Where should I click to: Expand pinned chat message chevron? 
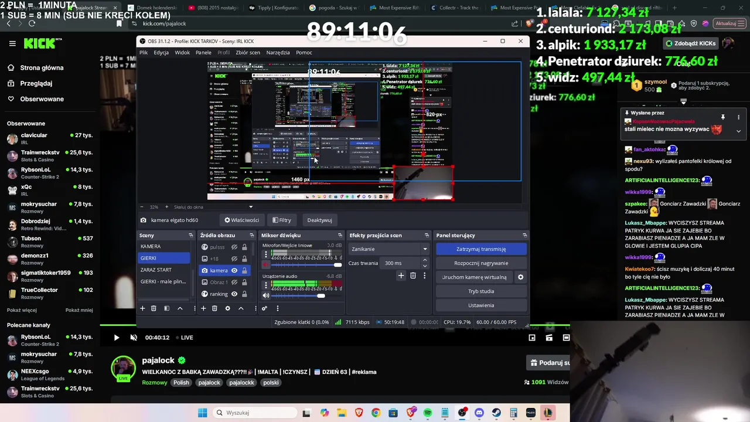[738, 131]
